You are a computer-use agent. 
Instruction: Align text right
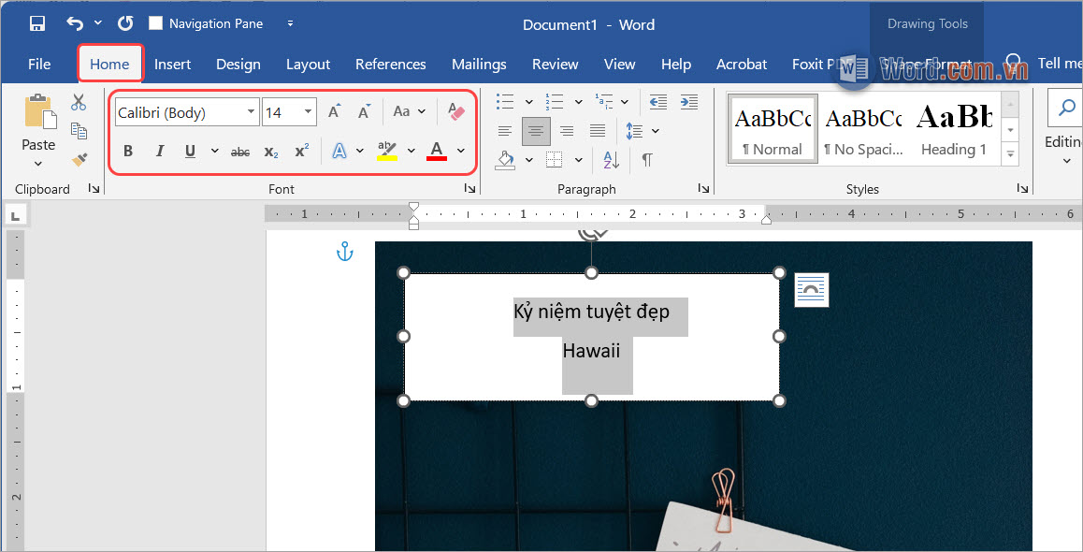click(567, 131)
